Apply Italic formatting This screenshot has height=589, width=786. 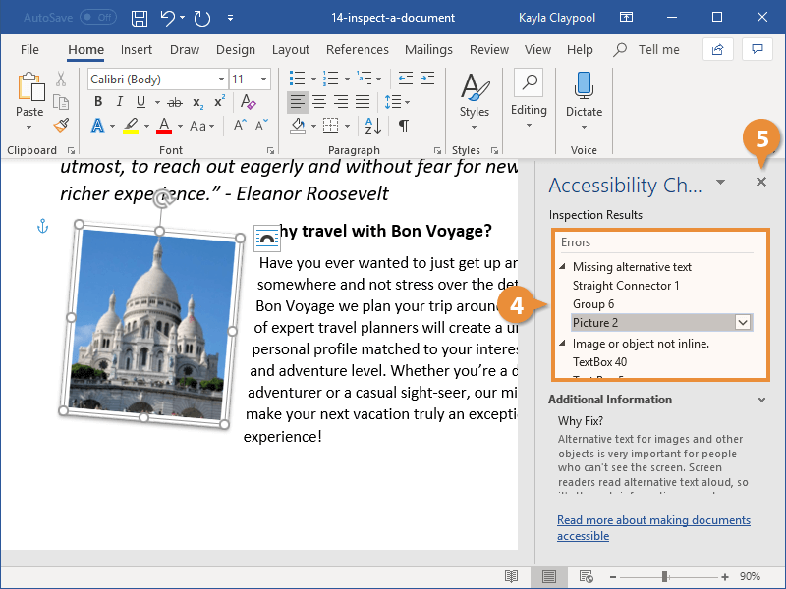(x=120, y=102)
